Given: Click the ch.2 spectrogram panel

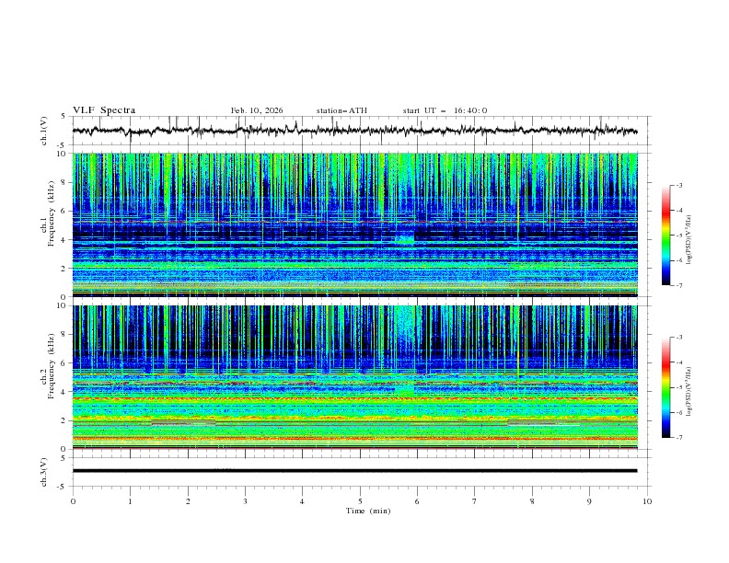Looking at the screenshot, I should tap(354, 377).
